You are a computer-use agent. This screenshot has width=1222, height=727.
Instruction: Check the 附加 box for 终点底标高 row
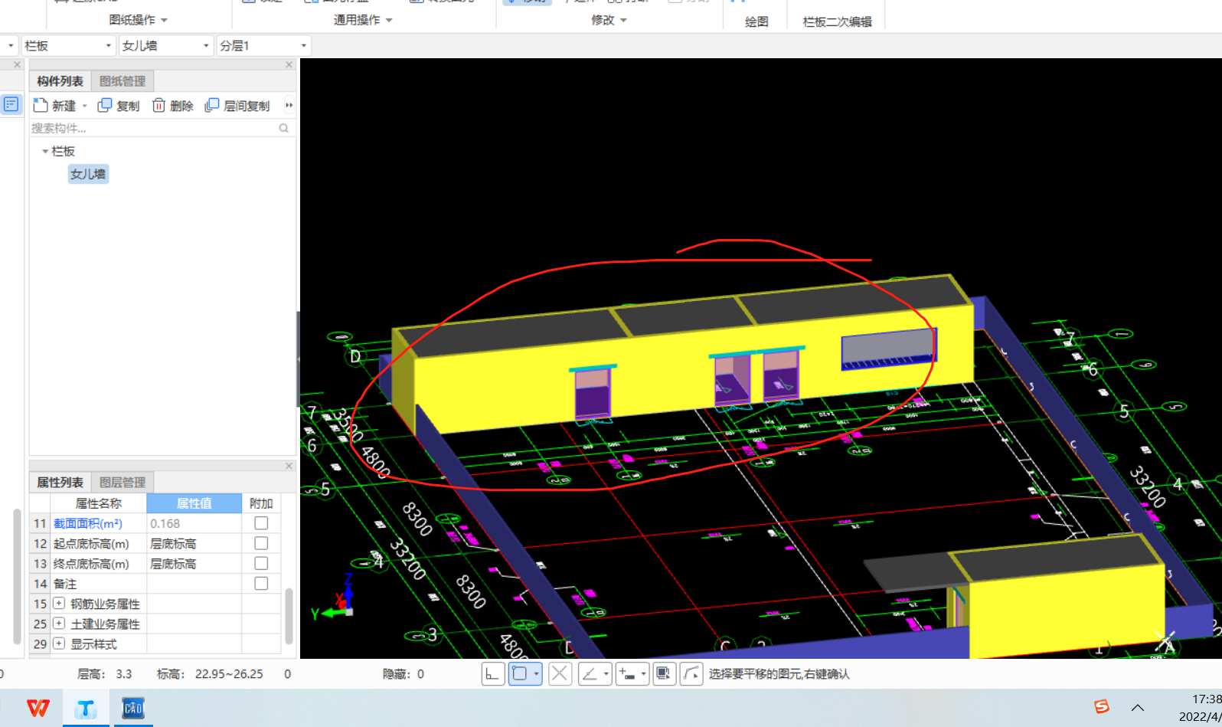point(261,563)
